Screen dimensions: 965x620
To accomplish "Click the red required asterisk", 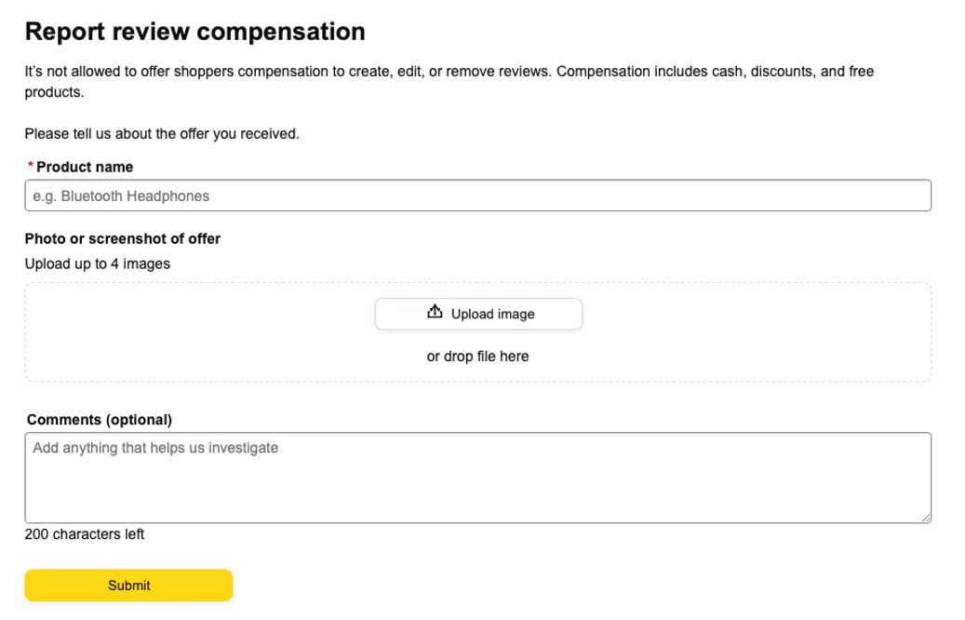I will 31,167.
